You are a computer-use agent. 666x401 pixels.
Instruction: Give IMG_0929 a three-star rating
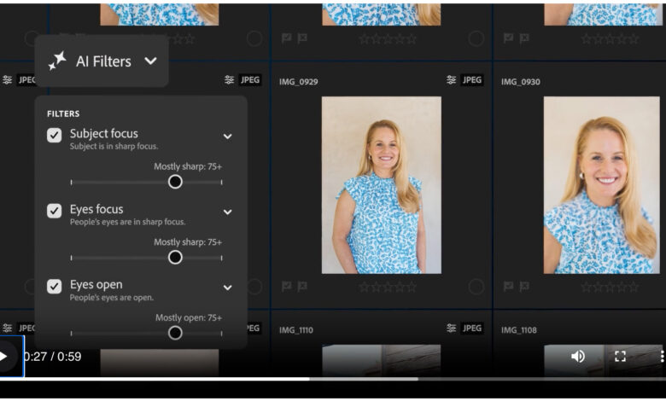click(388, 288)
